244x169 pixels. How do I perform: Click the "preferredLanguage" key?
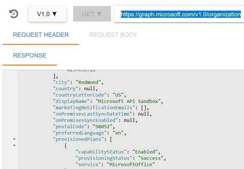pos(80,133)
